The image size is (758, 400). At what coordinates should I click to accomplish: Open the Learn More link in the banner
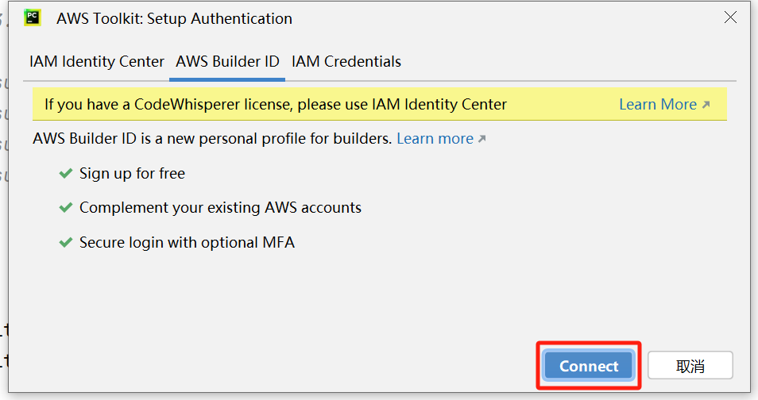(x=657, y=105)
